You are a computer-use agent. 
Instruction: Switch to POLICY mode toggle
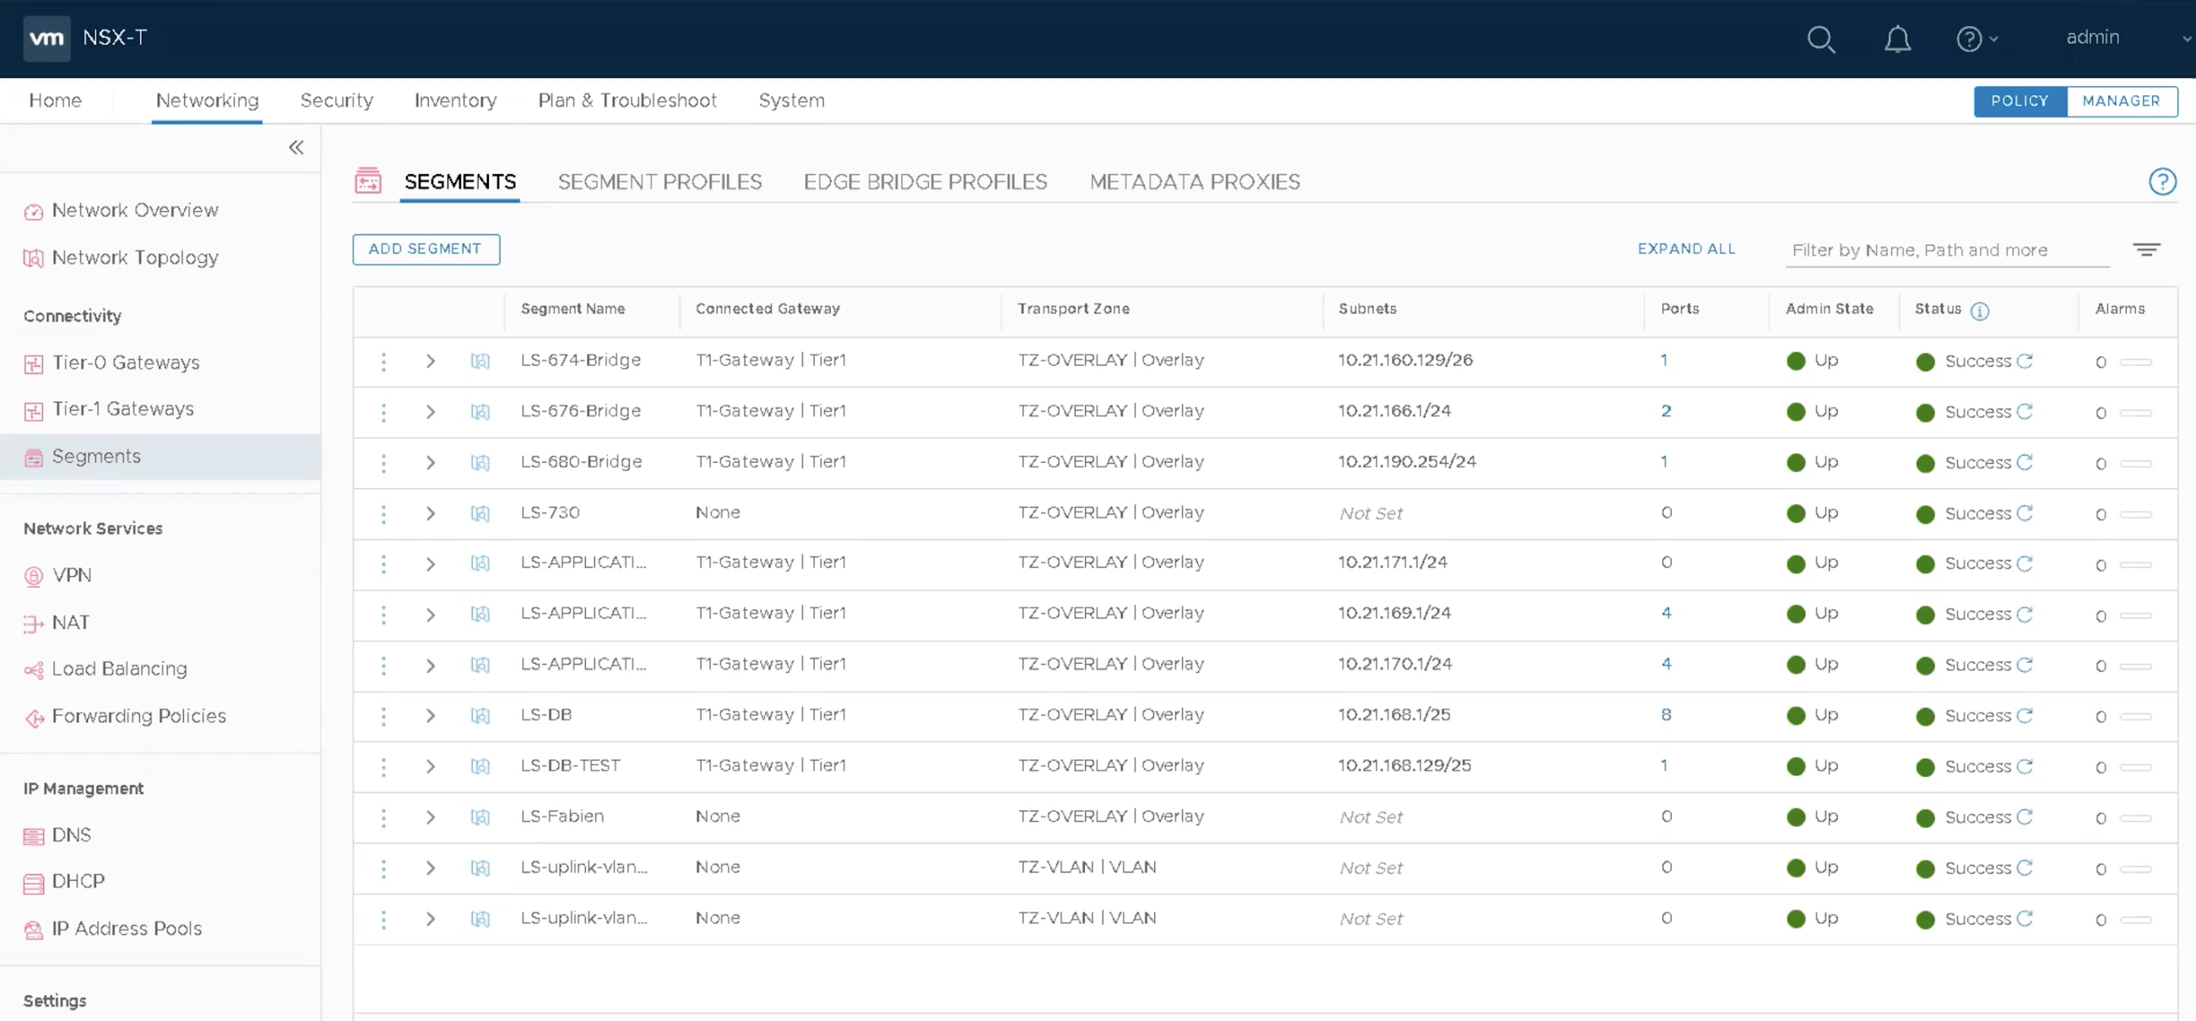[2019, 100]
